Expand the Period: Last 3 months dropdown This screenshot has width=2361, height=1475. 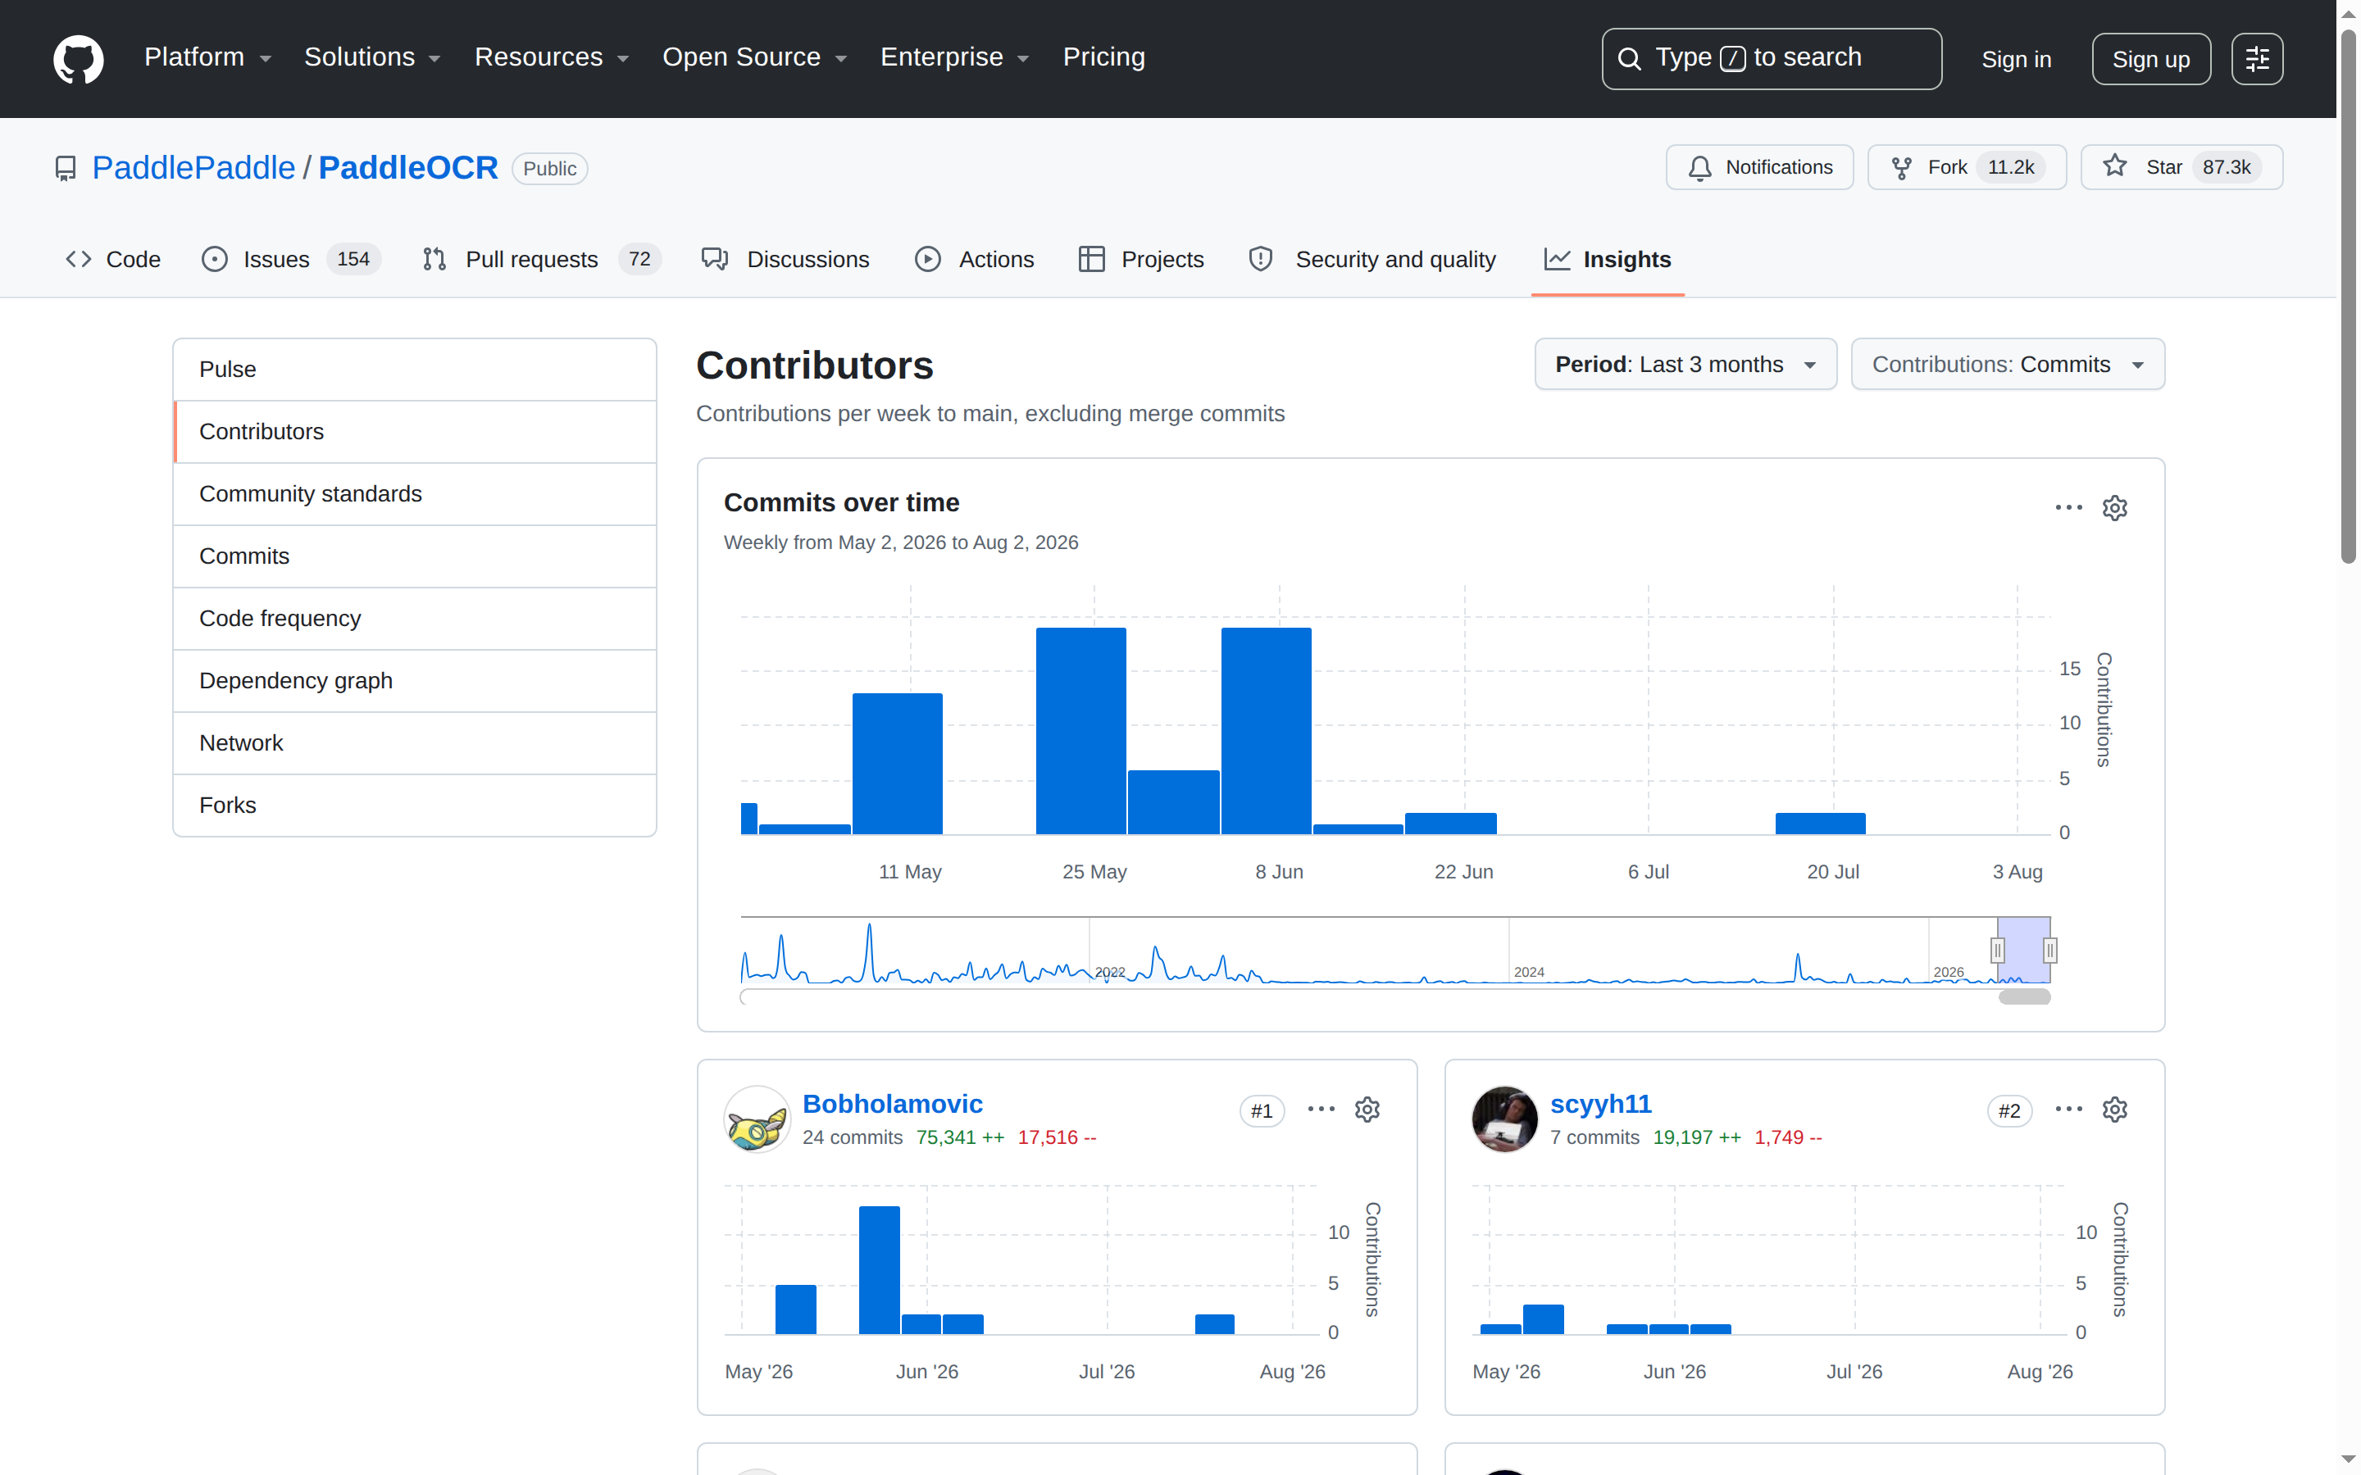click(1685, 365)
